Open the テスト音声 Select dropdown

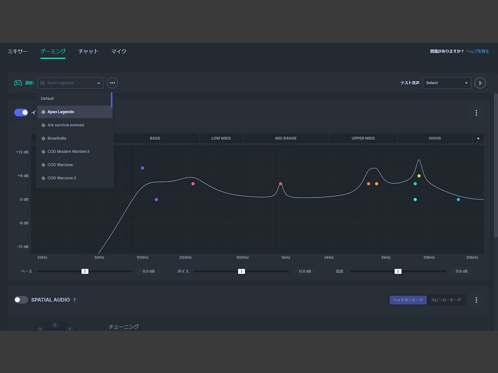pyautogui.click(x=446, y=83)
